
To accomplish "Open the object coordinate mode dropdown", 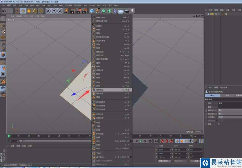I will (x=164, y=161).
